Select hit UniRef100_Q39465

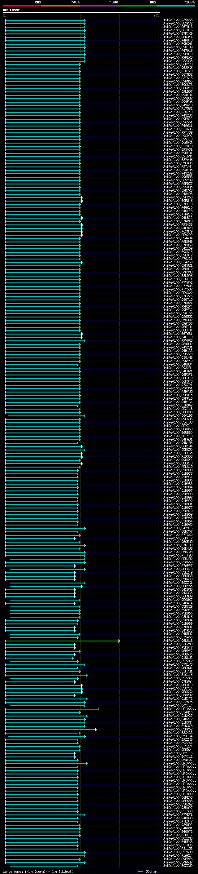tap(178, 20)
